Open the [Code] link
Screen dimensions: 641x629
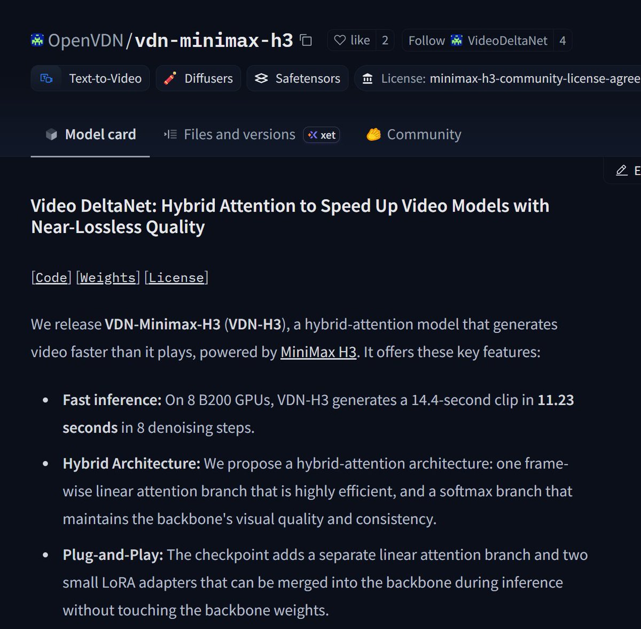(x=51, y=277)
